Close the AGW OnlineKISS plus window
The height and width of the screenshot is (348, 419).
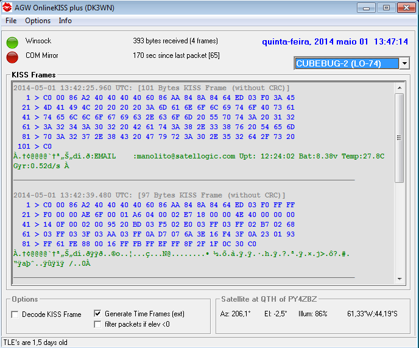pyautogui.click(x=405, y=7)
